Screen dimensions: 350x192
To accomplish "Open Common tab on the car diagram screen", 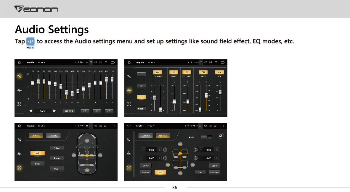I will click(36, 136).
